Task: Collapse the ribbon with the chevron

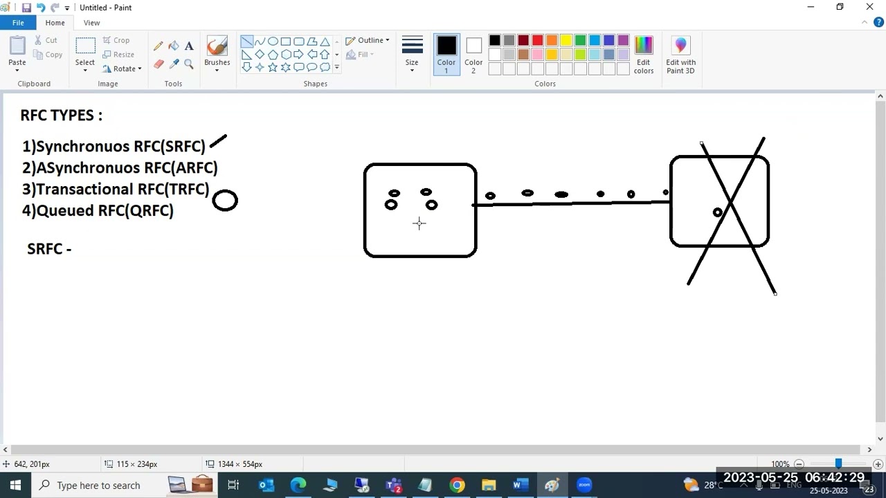Action: 864,23
